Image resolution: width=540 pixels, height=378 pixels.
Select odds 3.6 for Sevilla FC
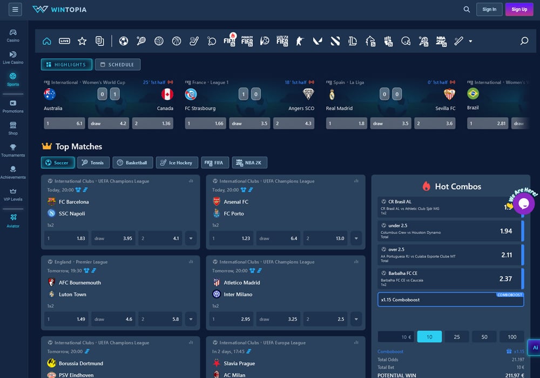pos(435,123)
